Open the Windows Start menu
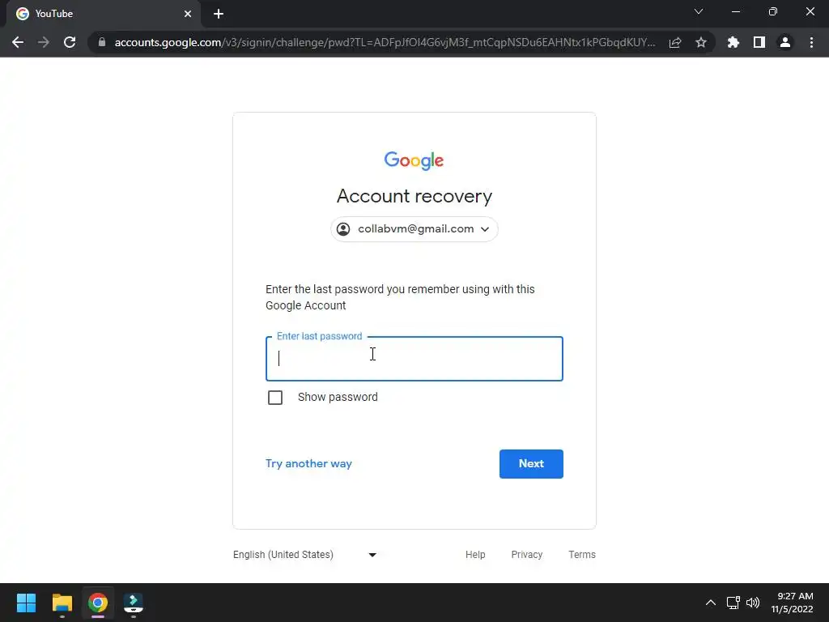 click(x=26, y=603)
